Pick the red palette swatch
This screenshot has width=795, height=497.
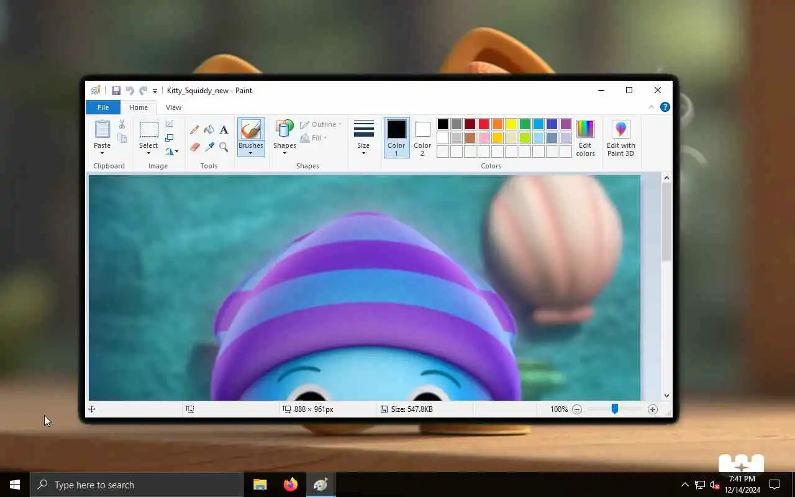coord(484,124)
